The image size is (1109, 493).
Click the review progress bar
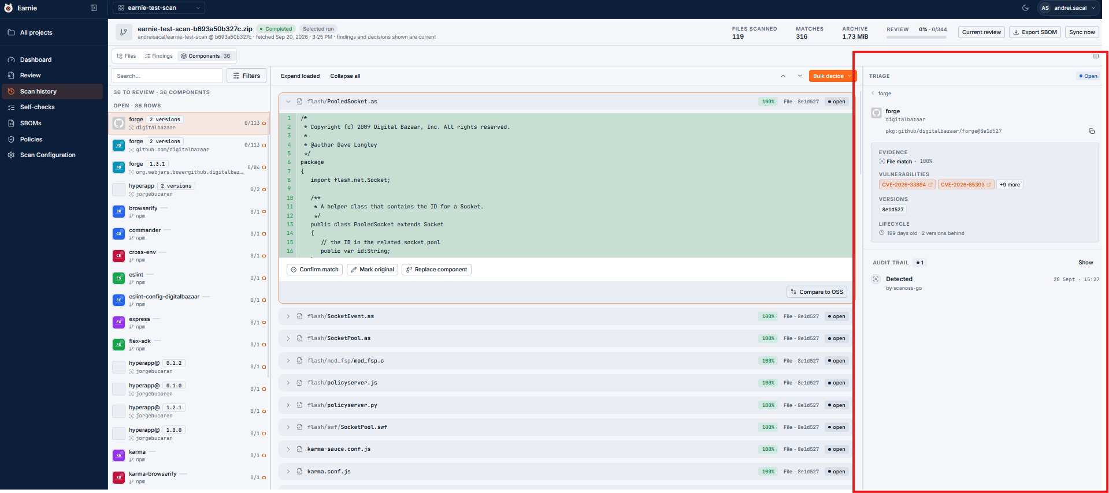(917, 37)
